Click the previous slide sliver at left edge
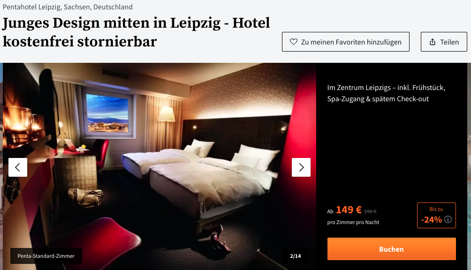Screen dimensions: 471x270 pyautogui.click(x=1, y=166)
